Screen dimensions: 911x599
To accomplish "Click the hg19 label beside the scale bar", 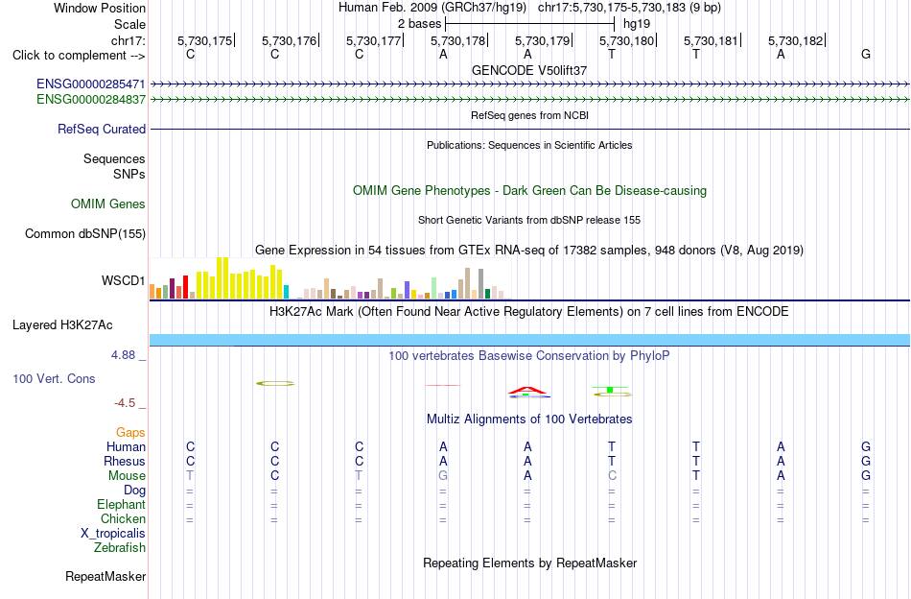I will pos(637,24).
